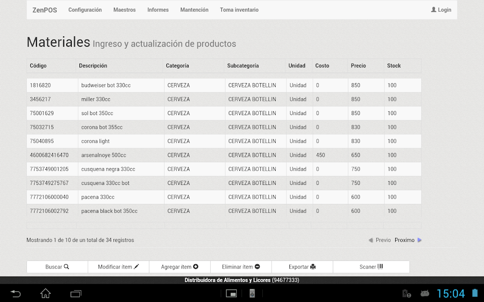Screen dimensions: 484x302
Task: Click the cost value 450
Action: click(x=320, y=155)
